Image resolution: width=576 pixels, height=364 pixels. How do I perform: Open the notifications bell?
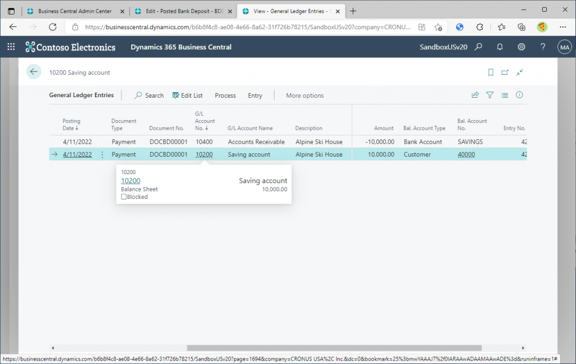click(499, 47)
